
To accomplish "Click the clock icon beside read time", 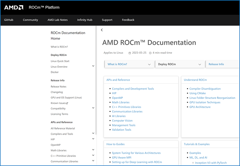I will point(150,53).
